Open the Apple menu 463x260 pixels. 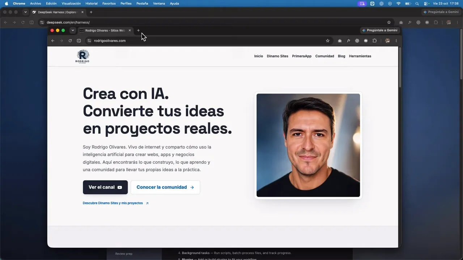pyautogui.click(x=6, y=4)
